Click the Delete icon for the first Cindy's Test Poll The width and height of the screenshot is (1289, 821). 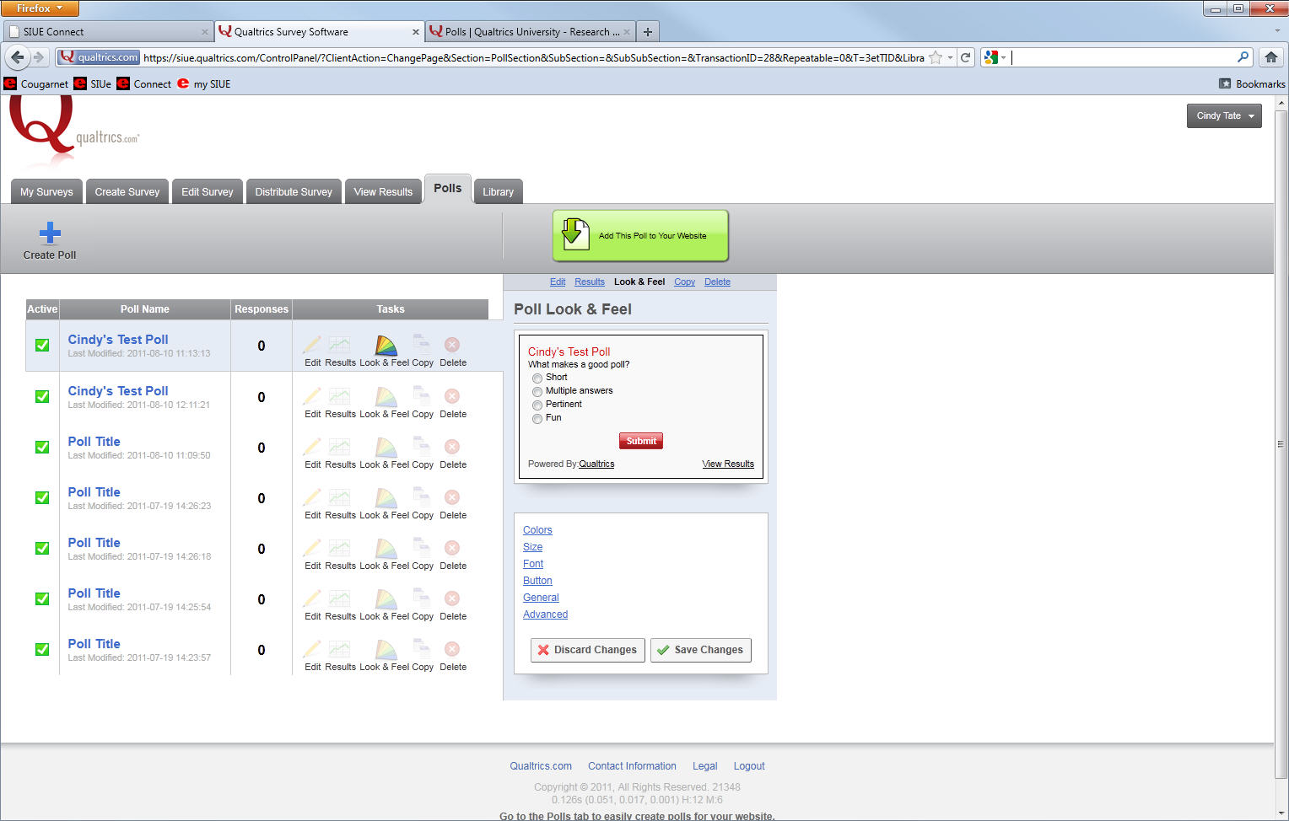[452, 345]
